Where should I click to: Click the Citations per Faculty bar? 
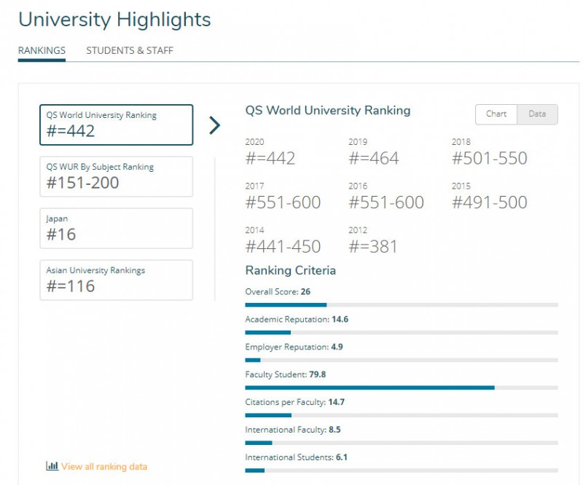click(401, 415)
